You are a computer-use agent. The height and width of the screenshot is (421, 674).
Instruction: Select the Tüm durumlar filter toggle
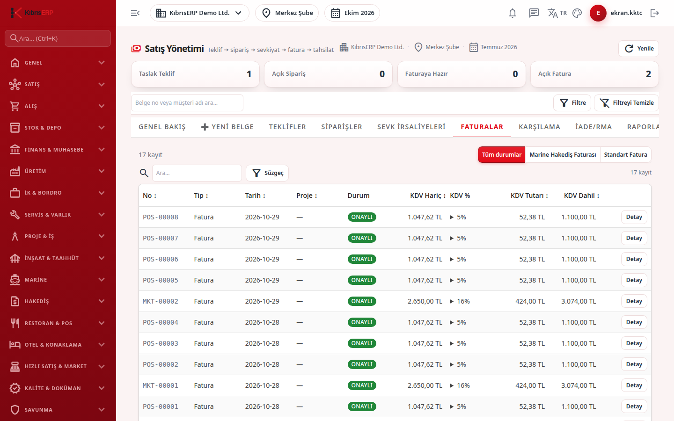(x=502, y=155)
